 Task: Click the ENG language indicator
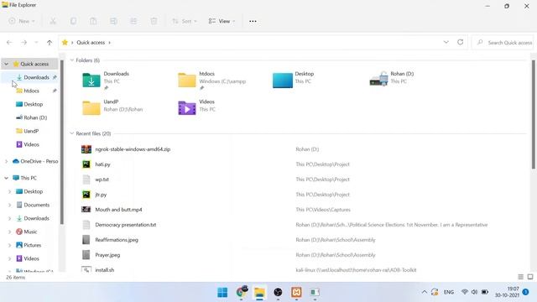coord(449,292)
